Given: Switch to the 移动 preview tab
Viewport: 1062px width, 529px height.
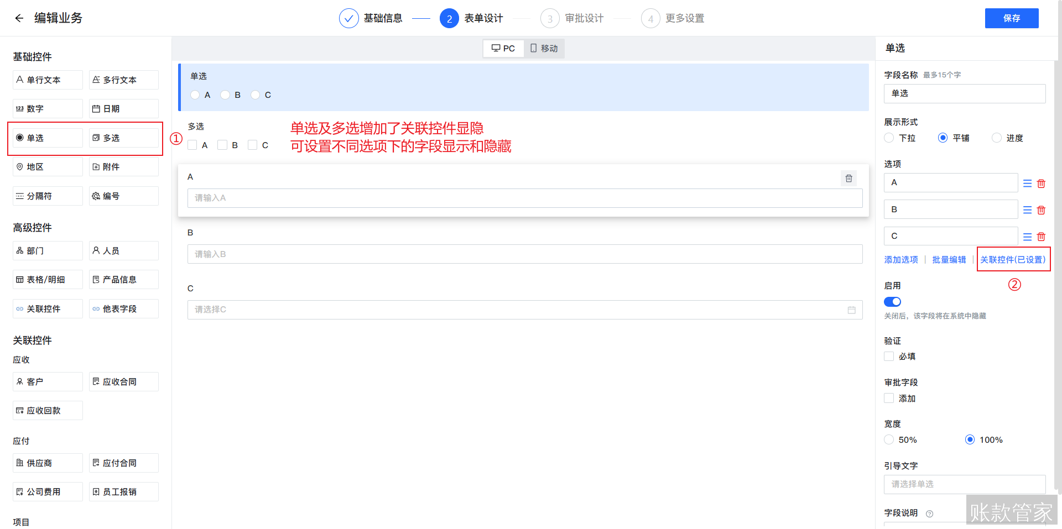Looking at the screenshot, I should pyautogui.click(x=544, y=48).
